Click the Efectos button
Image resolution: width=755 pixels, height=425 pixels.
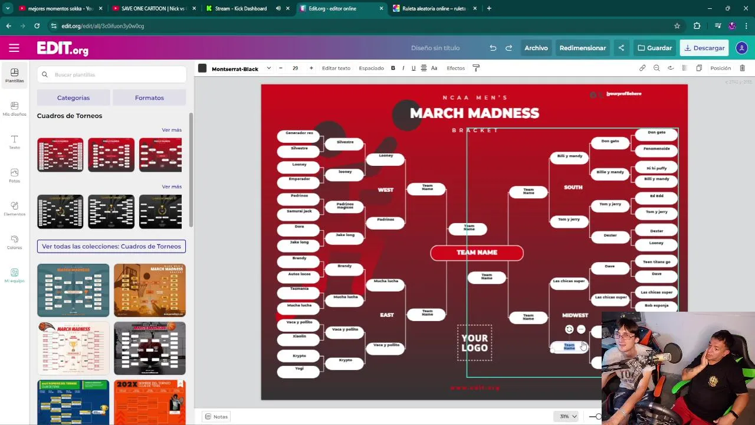tap(456, 68)
